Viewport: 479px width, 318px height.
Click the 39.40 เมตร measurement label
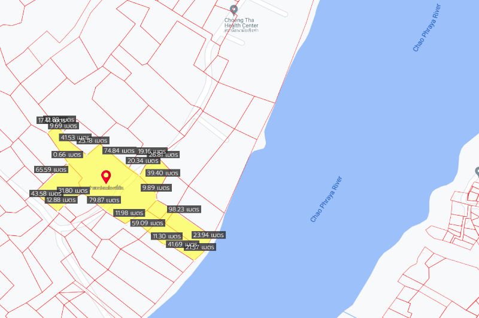click(x=163, y=173)
